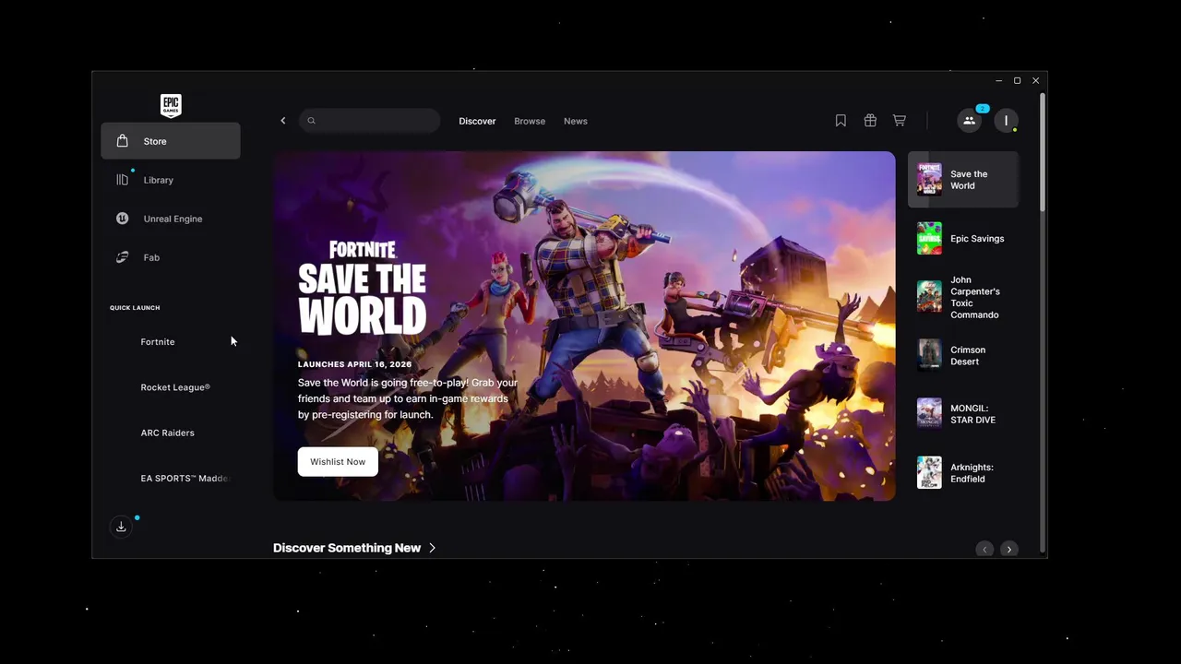The width and height of the screenshot is (1181, 664).
Task: Select John Carpenter's Toxic Commando entry
Action: pos(963,297)
